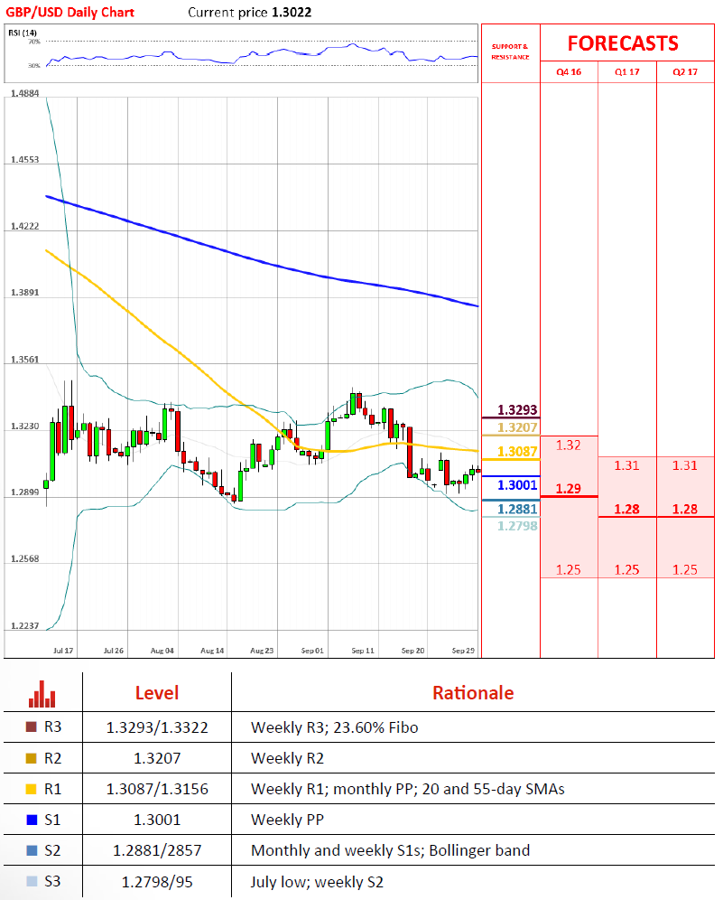Click the Sep 29 date axis label
This screenshot has height=900, width=723.
click(x=463, y=651)
